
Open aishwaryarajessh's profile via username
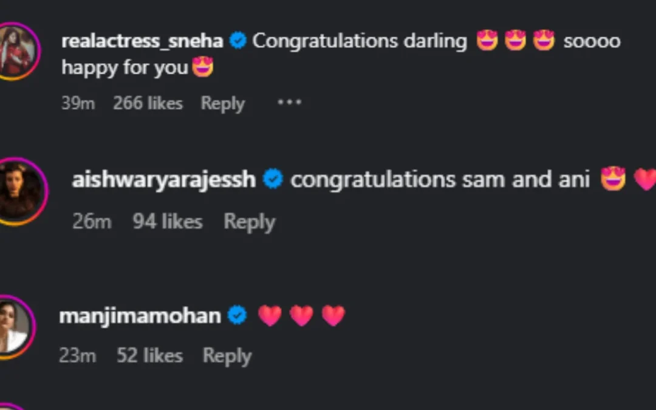point(163,179)
